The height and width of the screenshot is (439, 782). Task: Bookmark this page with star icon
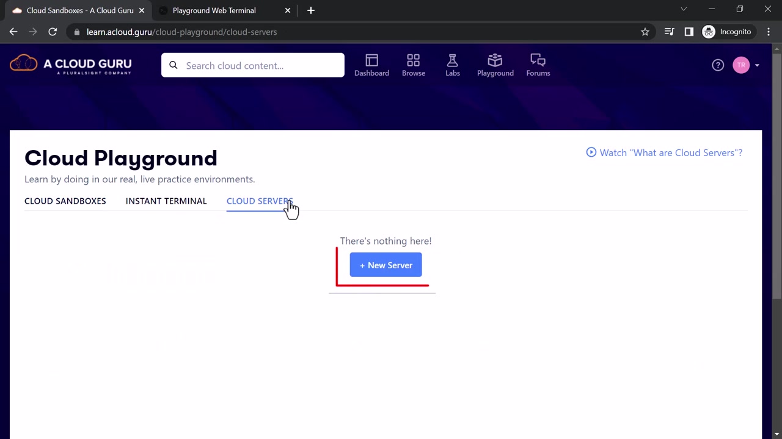[x=645, y=32]
